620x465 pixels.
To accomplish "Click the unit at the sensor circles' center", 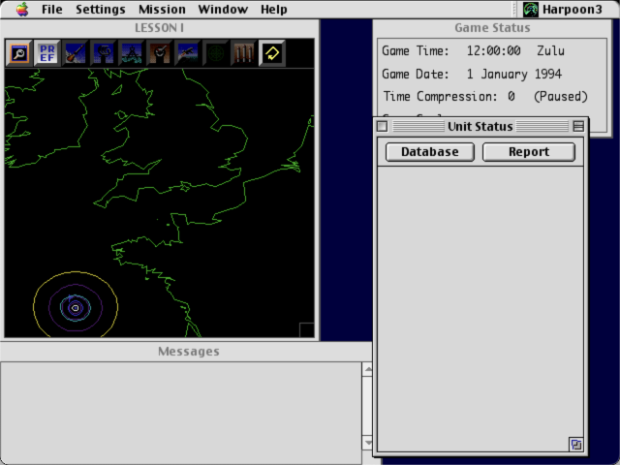I will pos(76,308).
